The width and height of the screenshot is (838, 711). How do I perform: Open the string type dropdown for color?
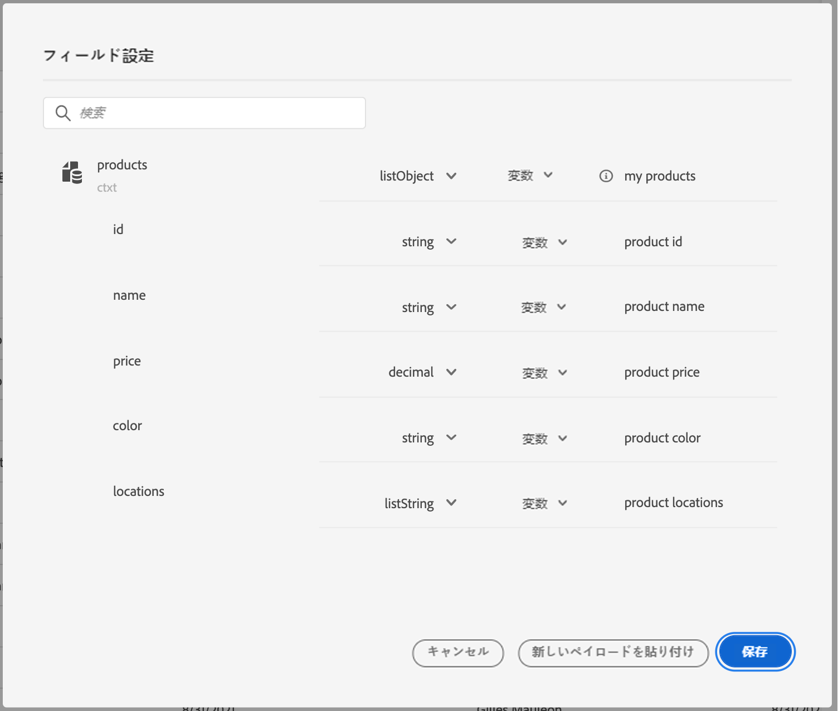429,438
